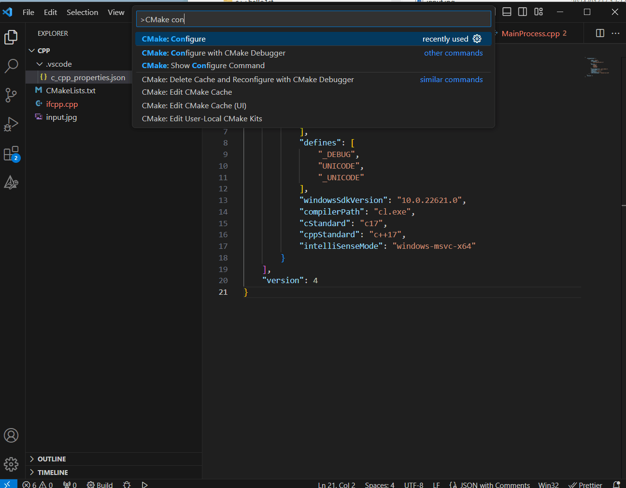Open the Source Control view

(11, 95)
